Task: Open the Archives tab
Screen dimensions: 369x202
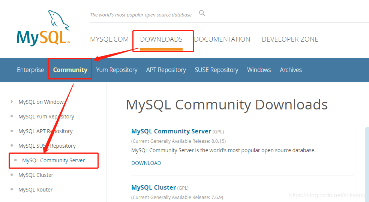Action: [291, 70]
